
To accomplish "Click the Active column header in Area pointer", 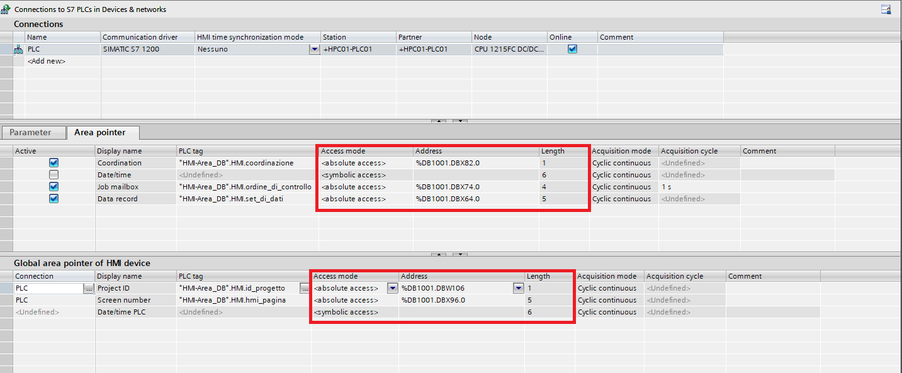I will tap(54, 151).
